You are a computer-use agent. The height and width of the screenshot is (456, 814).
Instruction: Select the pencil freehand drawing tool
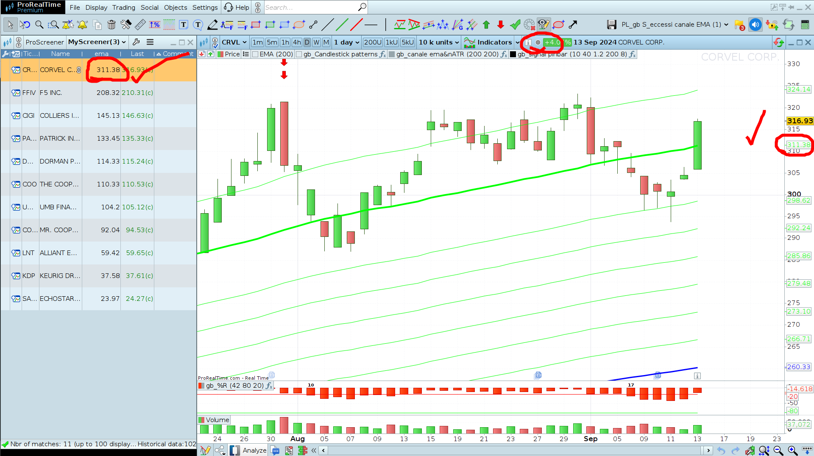pyautogui.click(x=212, y=25)
